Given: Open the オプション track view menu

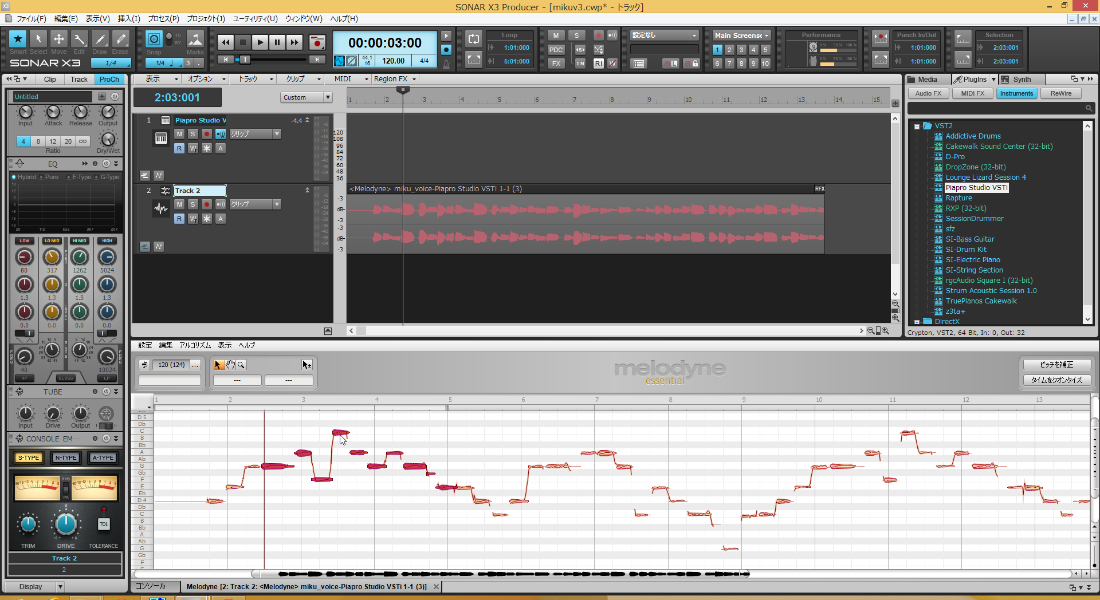Looking at the screenshot, I should [206, 79].
